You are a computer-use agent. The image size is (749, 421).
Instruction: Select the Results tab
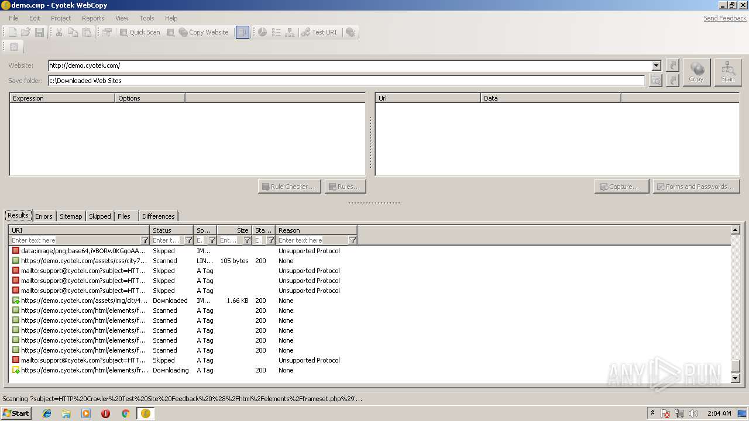(x=18, y=215)
